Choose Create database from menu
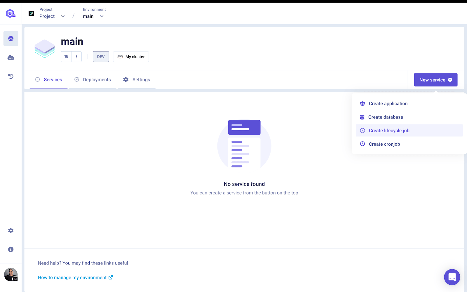This screenshot has height=292, width=467. click(x=385, y=117)
